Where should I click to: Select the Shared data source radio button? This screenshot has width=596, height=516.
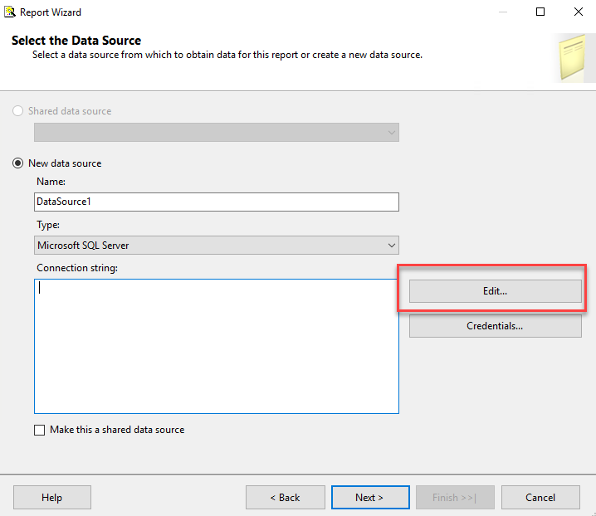[x=18, y=111]
